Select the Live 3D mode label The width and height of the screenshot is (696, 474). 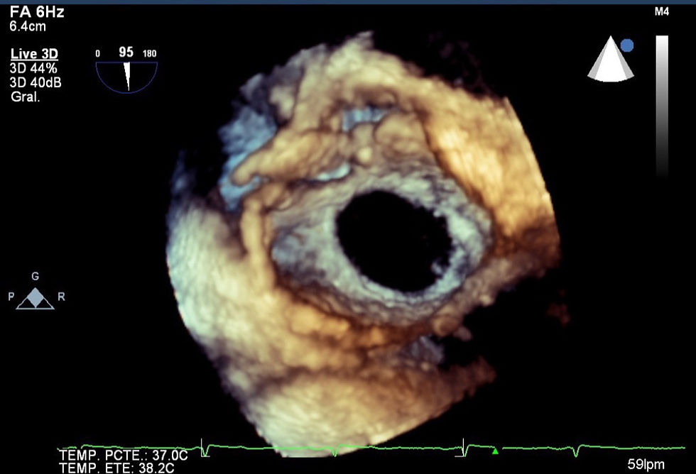click(34, 54)
